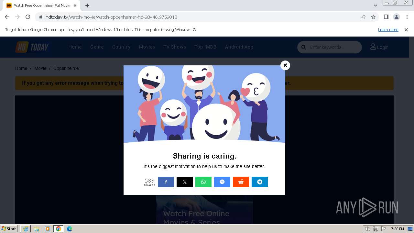Reload the current page

pyautogui.click(x=28, y=17)
